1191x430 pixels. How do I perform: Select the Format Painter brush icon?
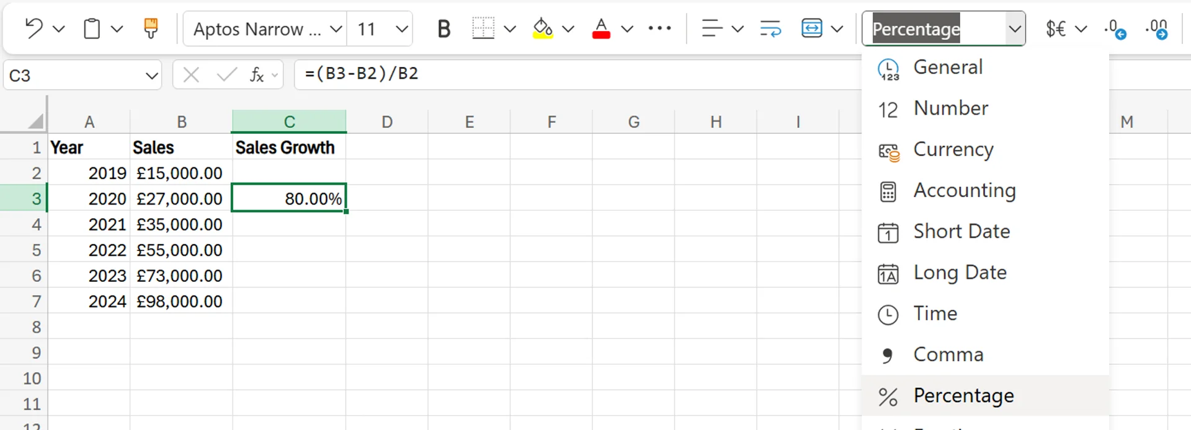[151, 29]
